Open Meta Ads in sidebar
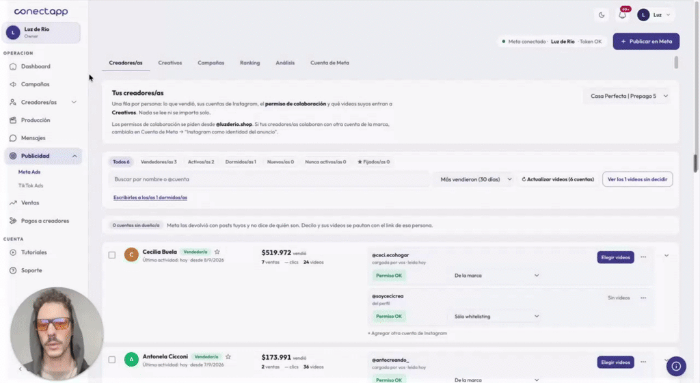This screenshot has height=383, width=700. click(x=29, y=172)
